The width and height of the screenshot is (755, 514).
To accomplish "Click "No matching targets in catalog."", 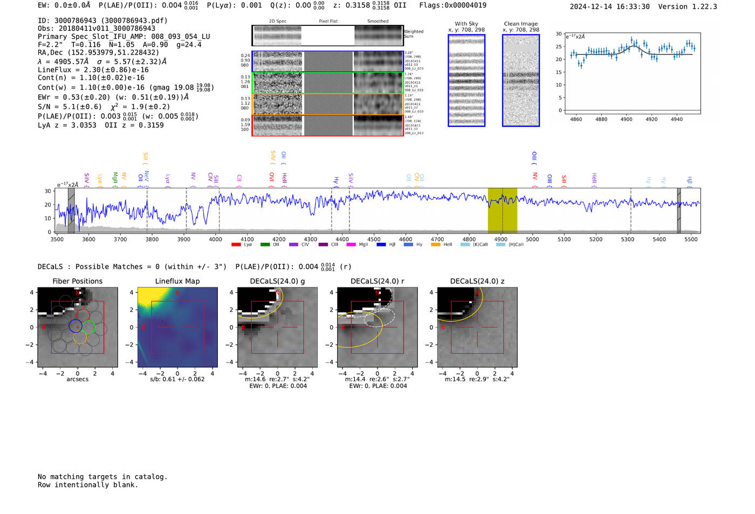I will click(x=102, y=477).
